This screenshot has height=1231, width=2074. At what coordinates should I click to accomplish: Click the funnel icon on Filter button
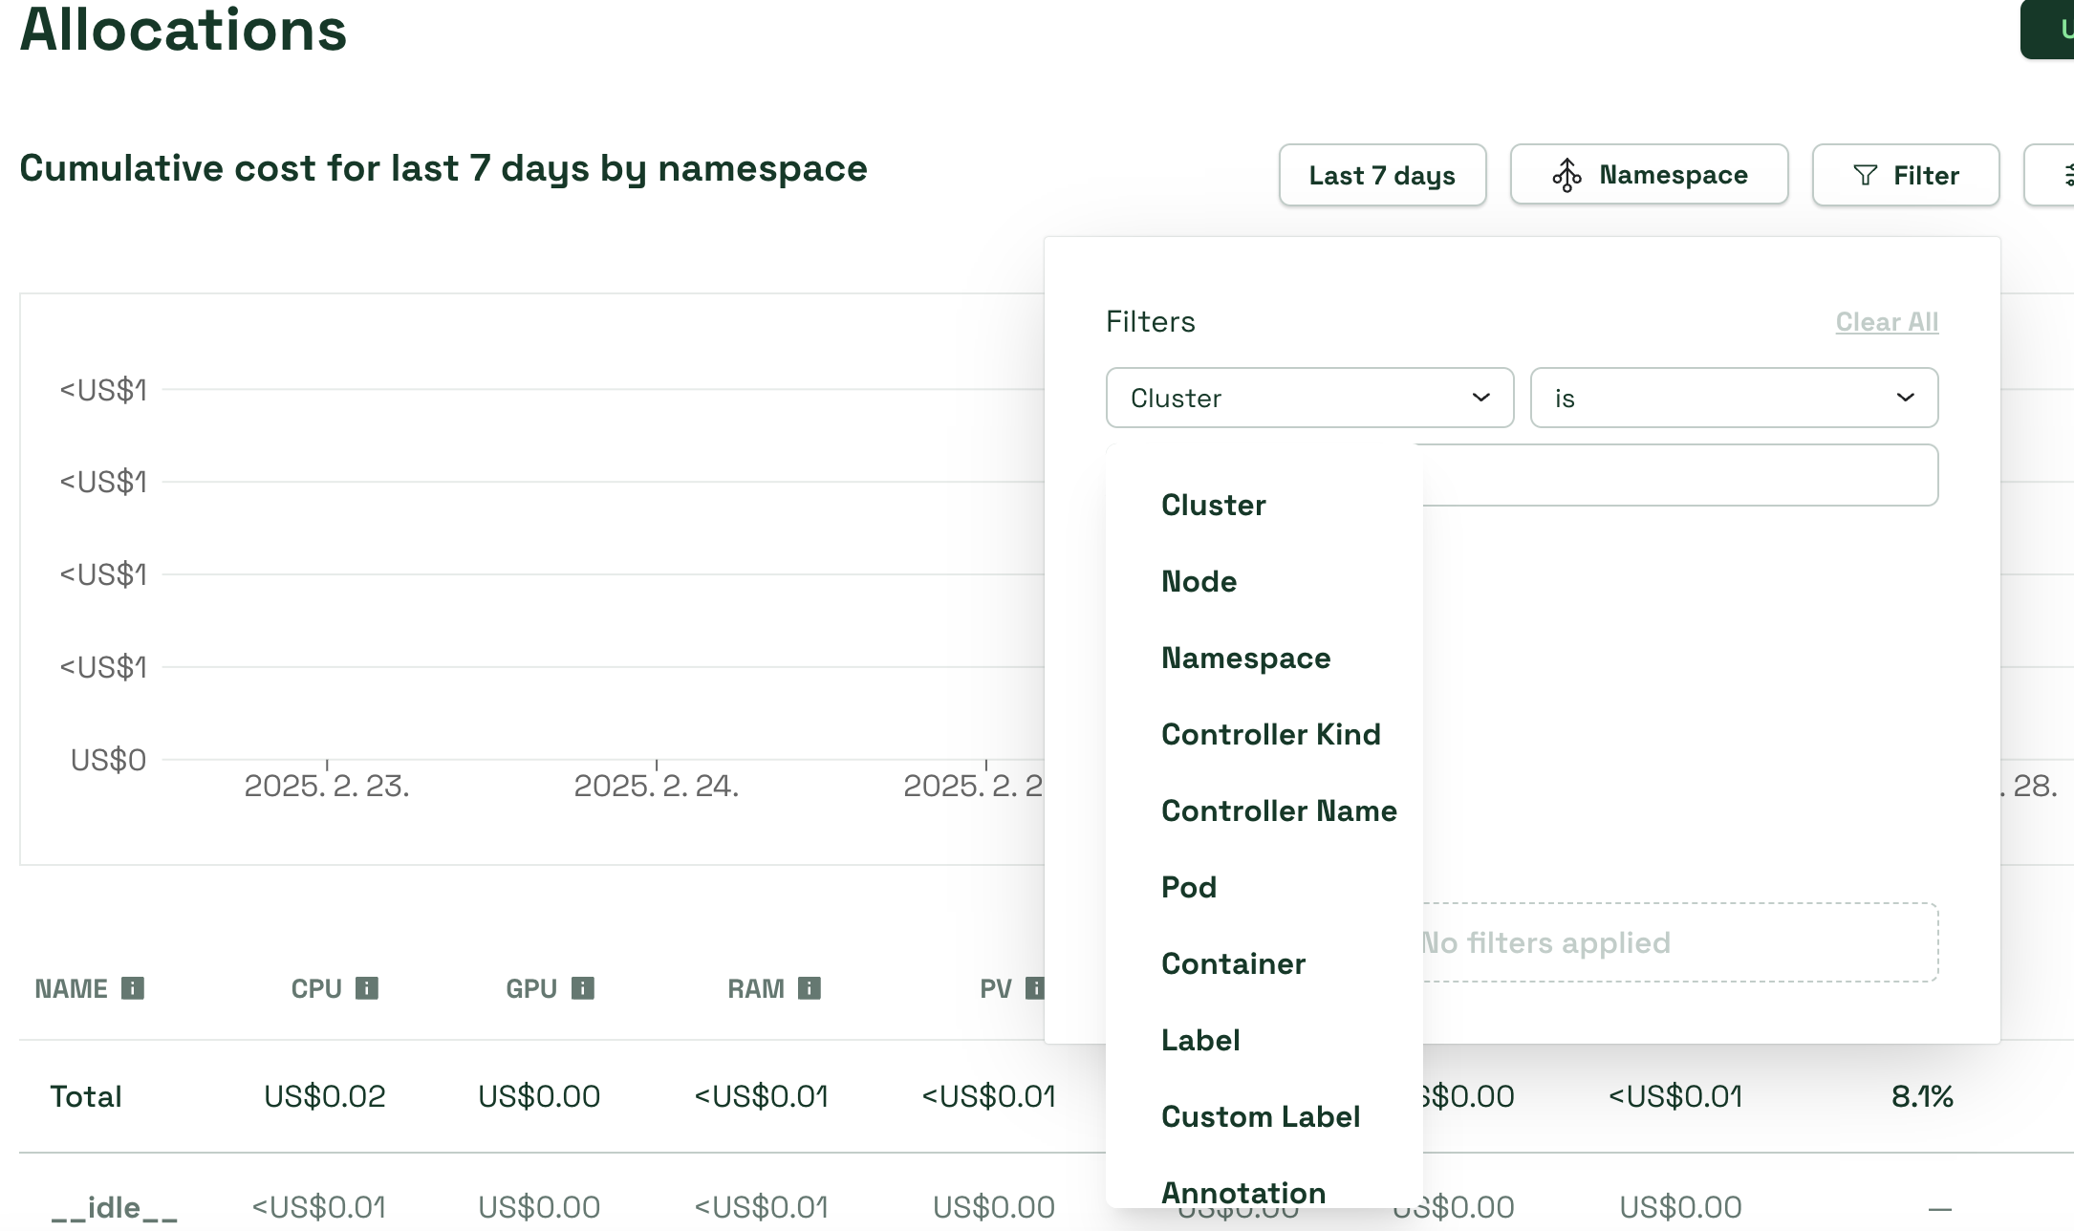coord(1865,175)
